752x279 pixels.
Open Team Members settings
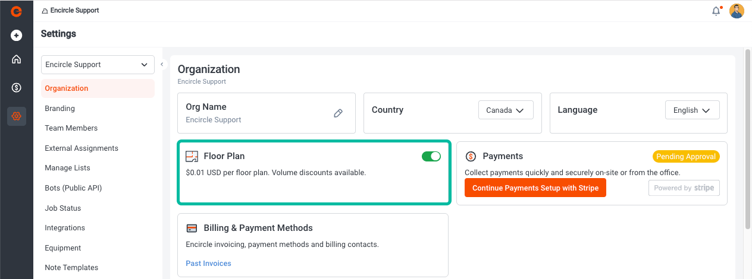(x=71, y=128)
